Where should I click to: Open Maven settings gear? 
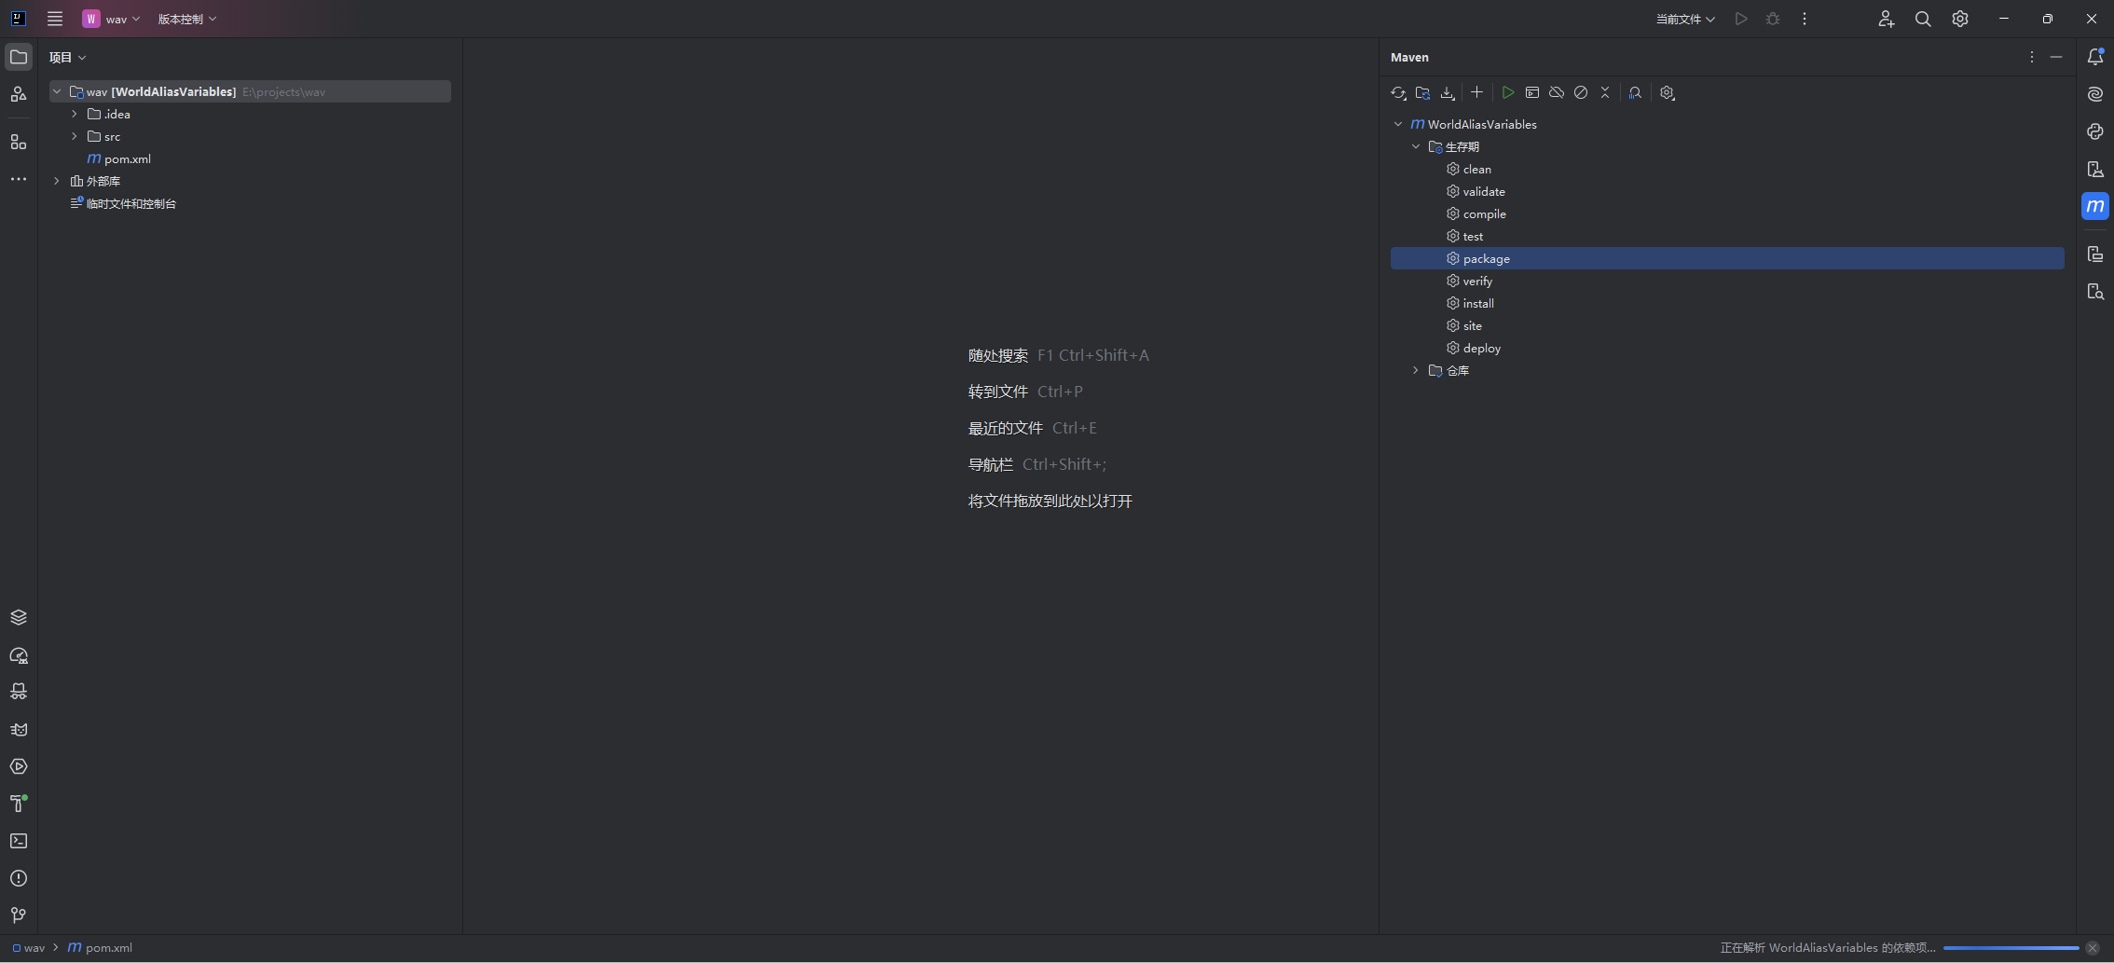click(1668, 93)
